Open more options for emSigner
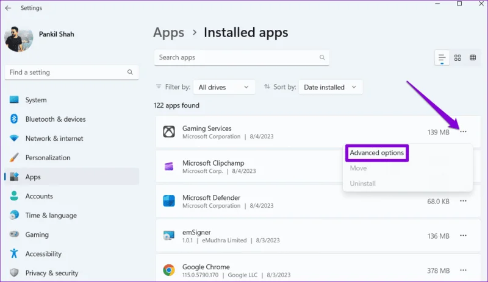Screen dimensions: 488x282 click(x=463, y=236)
